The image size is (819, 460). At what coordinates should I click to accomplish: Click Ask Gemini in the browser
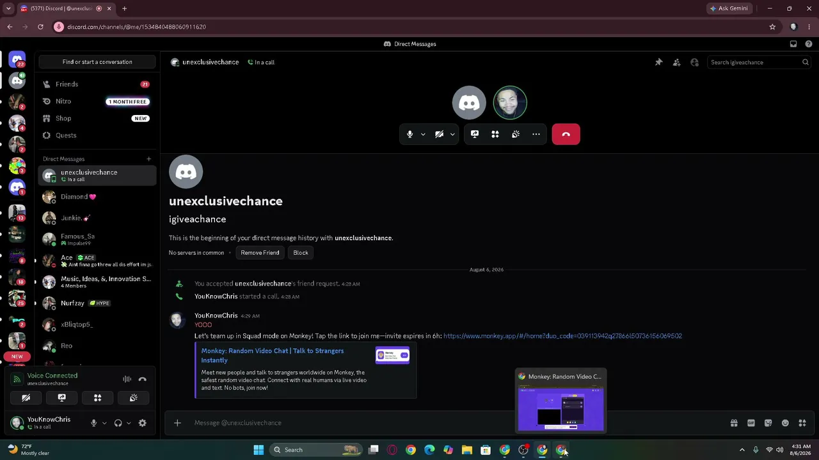[x=729, y=8]
